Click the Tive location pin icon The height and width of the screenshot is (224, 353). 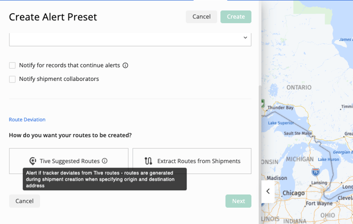pyautogui.click(x=33, y=161)
